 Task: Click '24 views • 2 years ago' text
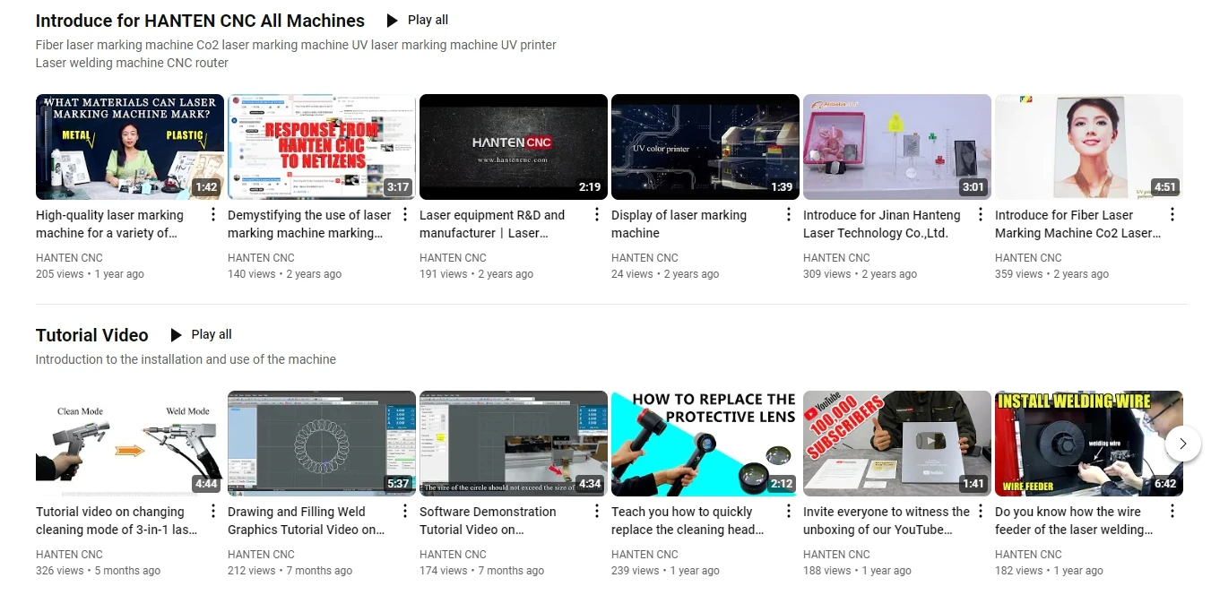click(x=665, y=274)
